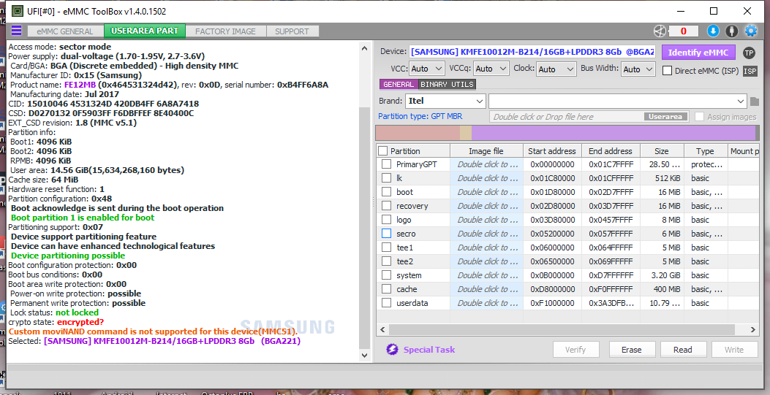Open the empty model dropdown beside Brand
The height and width of the screenshot is (395, 770).
(618, 101)
